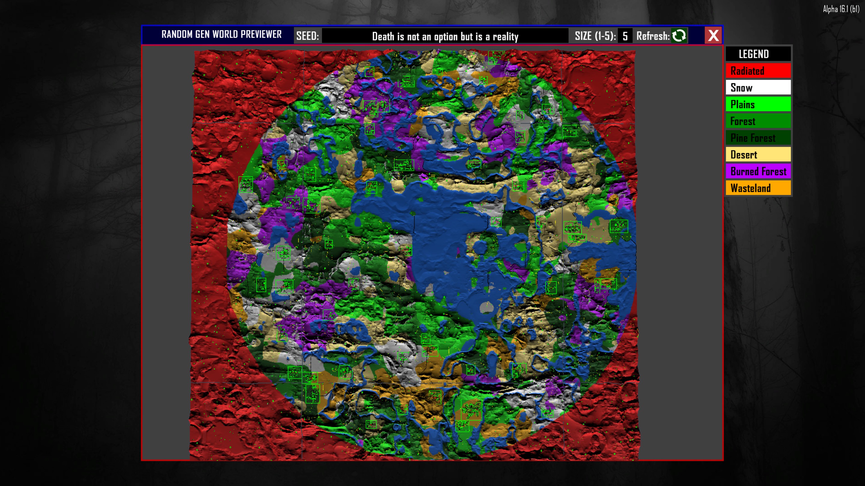Select the Radiated legend swatch
Image resolution: width=865 pixels, height=486 pixels.
coord(758,71)
